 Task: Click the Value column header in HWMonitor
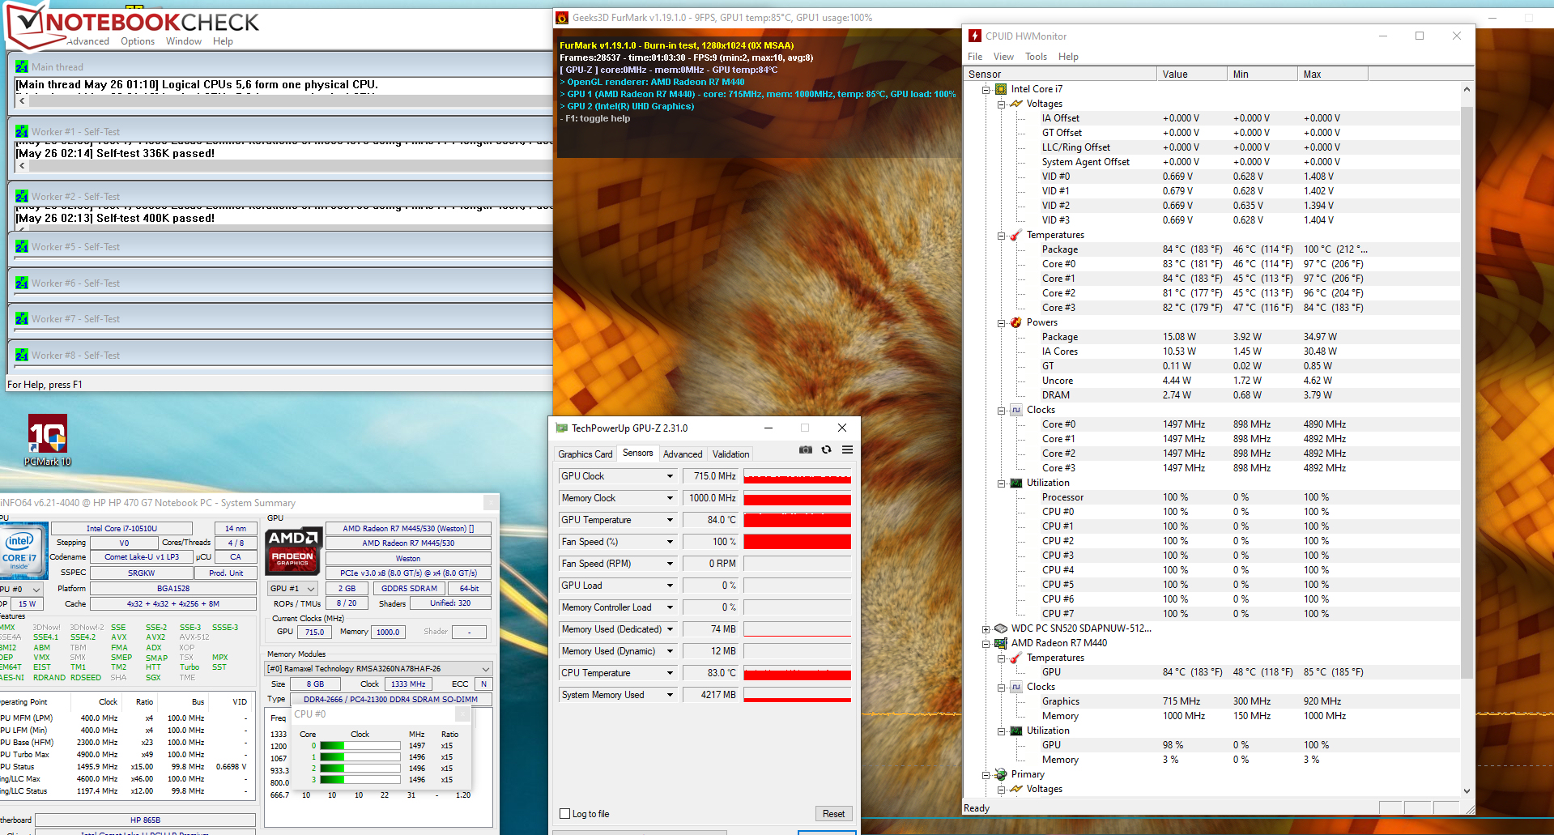click(x=1192, y=75)
